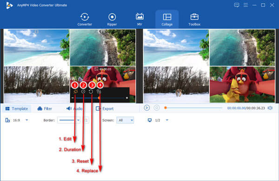279x181 pixels.
Task: Open the Converter module
Action: coord(85,19)
